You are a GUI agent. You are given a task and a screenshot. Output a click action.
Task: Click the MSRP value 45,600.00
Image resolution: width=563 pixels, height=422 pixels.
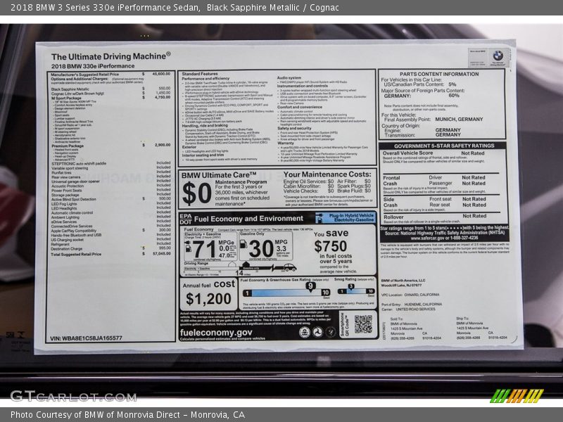point(161,74)
